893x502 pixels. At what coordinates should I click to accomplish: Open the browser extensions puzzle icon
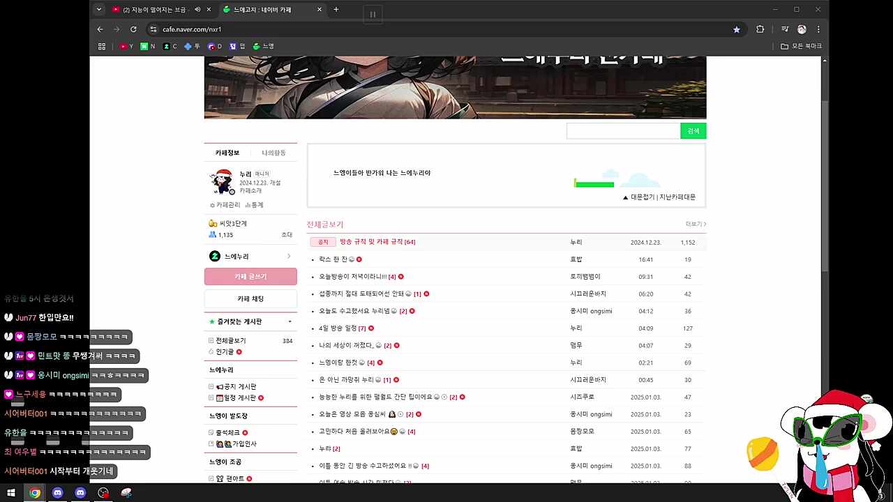point(760,29)
